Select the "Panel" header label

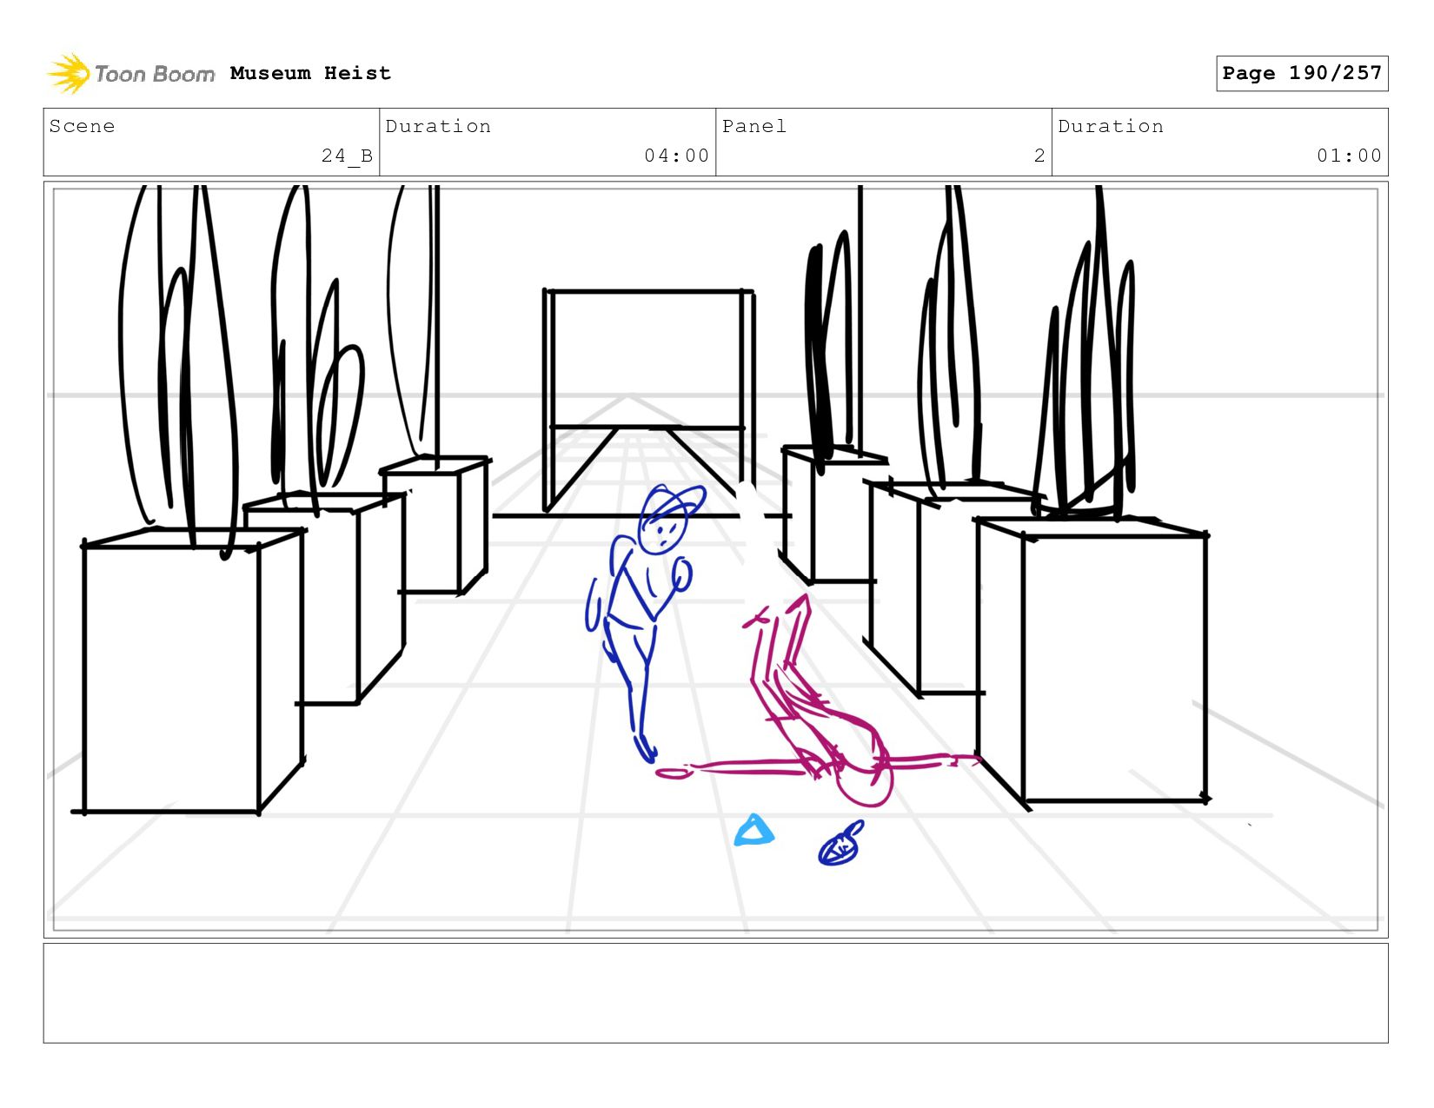(754, 126)
